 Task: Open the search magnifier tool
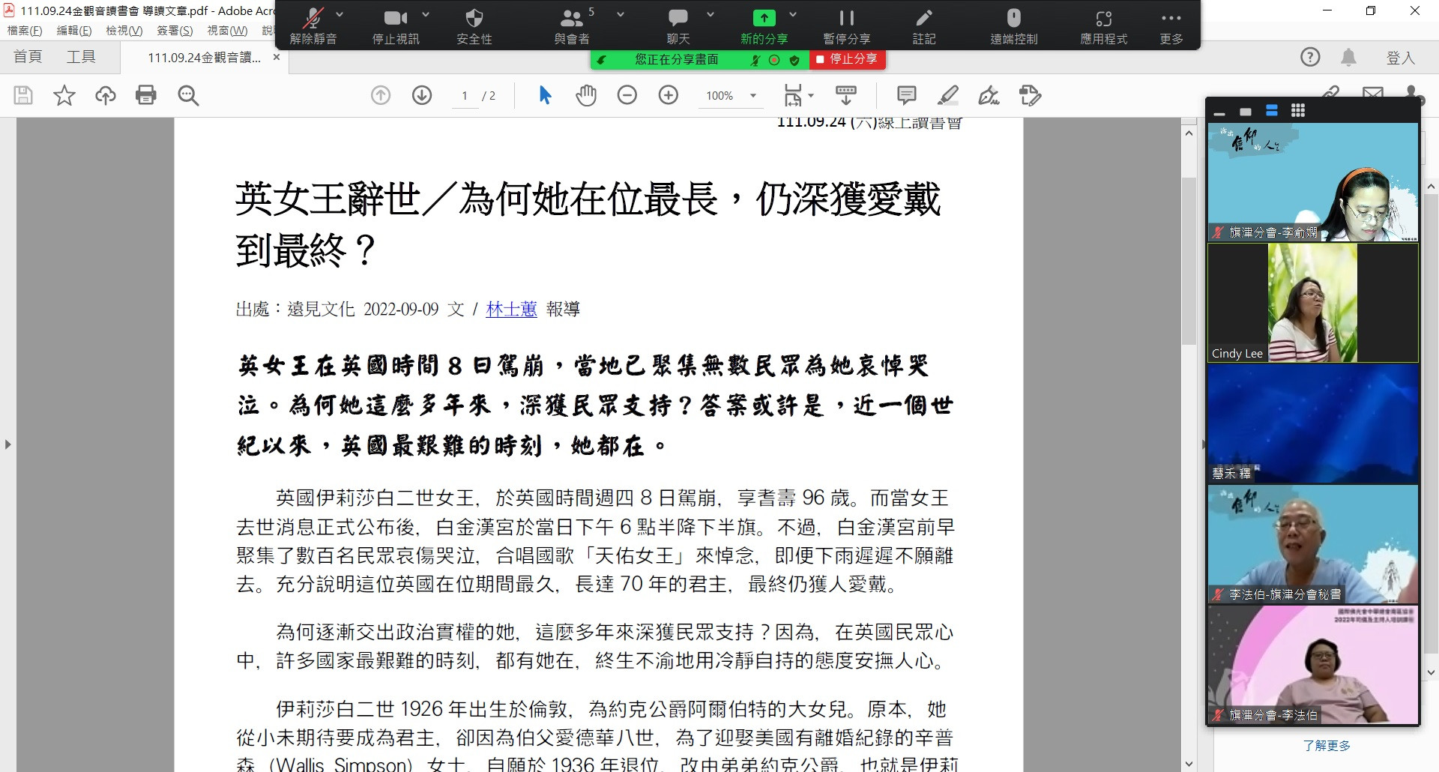tap(188, 95)
